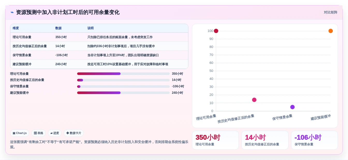
Task: Click description starting 按总可用工时10%设置基础缓冲
Action: click(x=128, y=64)
